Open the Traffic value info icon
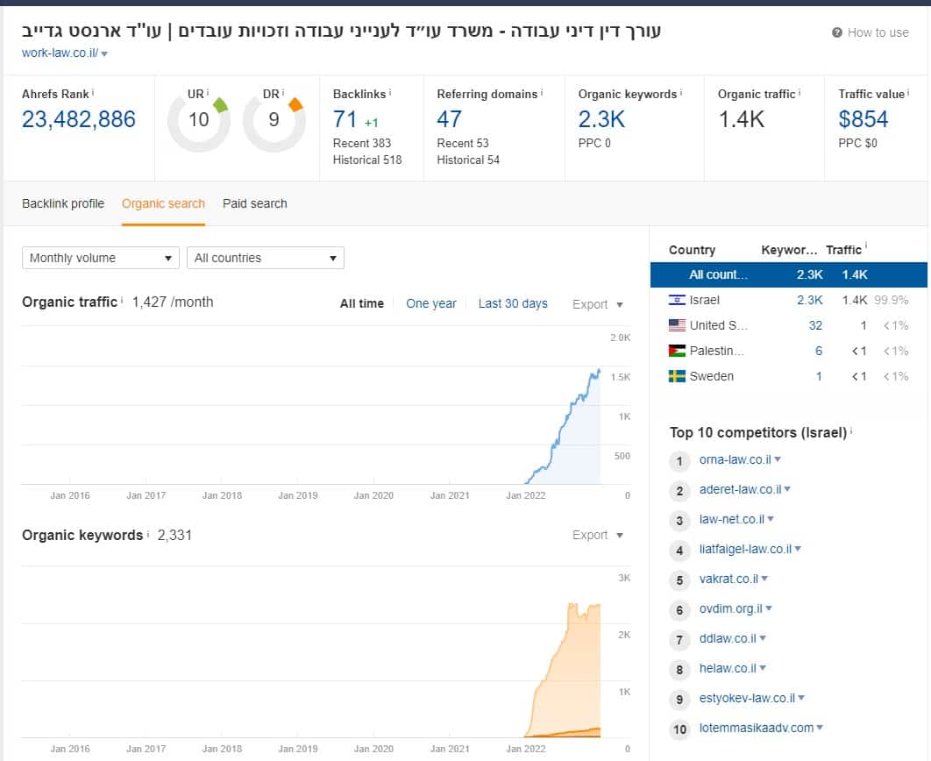931x761 pixels. tap(908, 93)
